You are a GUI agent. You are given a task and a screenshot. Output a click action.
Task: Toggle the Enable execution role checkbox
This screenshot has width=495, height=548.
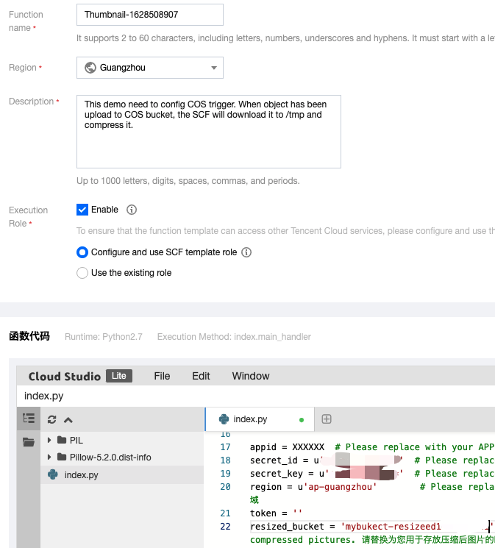tap(82, 210)
